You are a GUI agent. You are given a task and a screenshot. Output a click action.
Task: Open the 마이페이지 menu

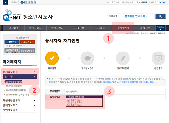point(123,28)
